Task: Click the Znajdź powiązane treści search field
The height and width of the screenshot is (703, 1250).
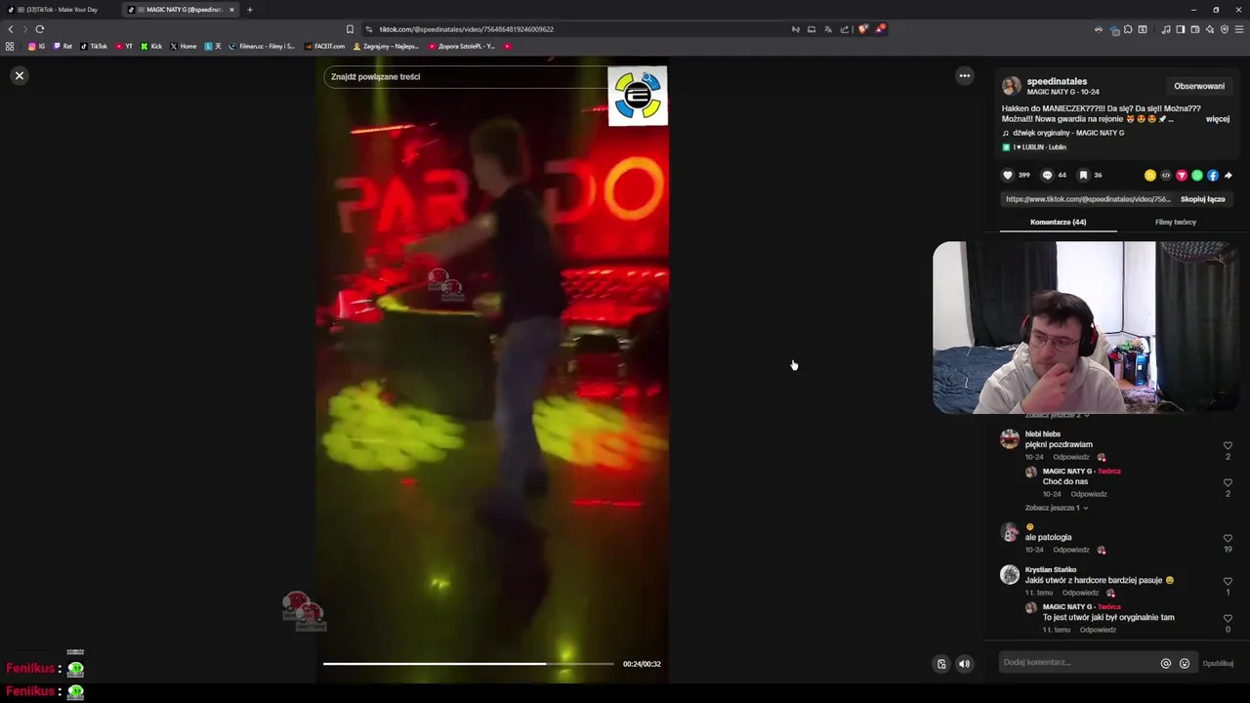Action: point(465,76)
